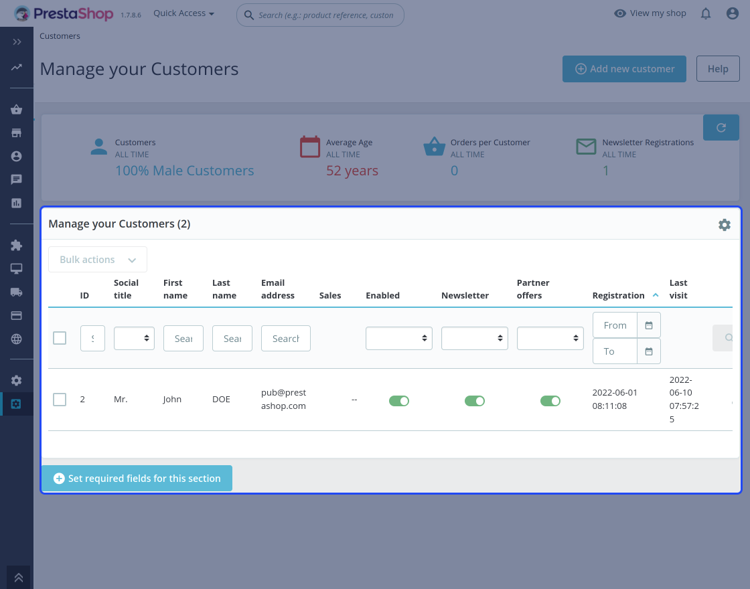Sort by the First name column header
This screenshot has height=589, width=750.
tap(175, 289)
